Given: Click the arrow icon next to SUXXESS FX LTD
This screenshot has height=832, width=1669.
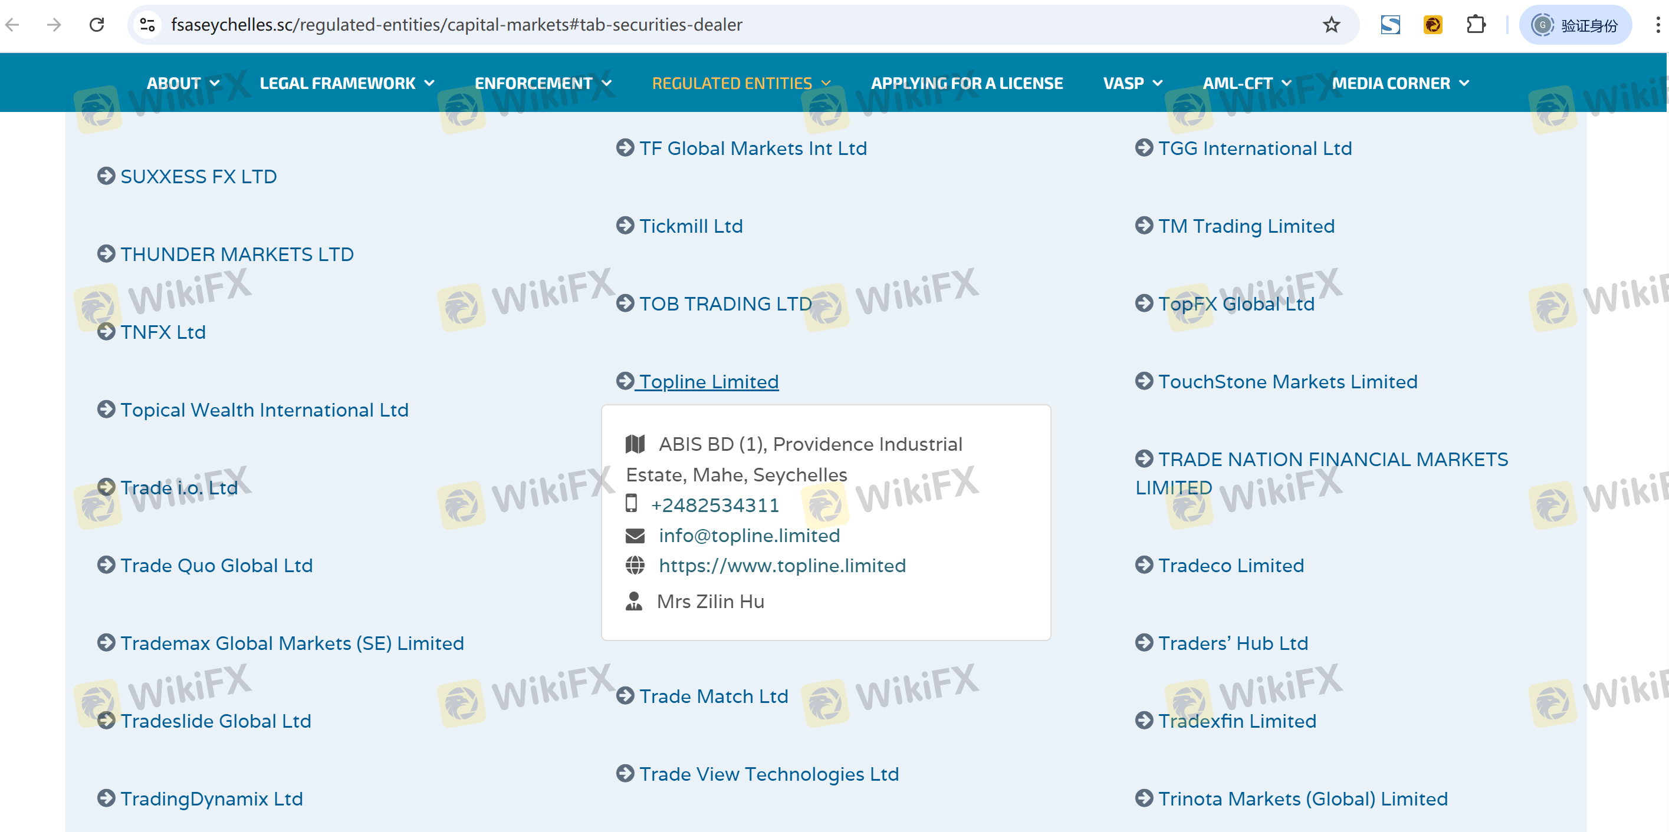Looking at the screenshot, I should tap(106, 176).
